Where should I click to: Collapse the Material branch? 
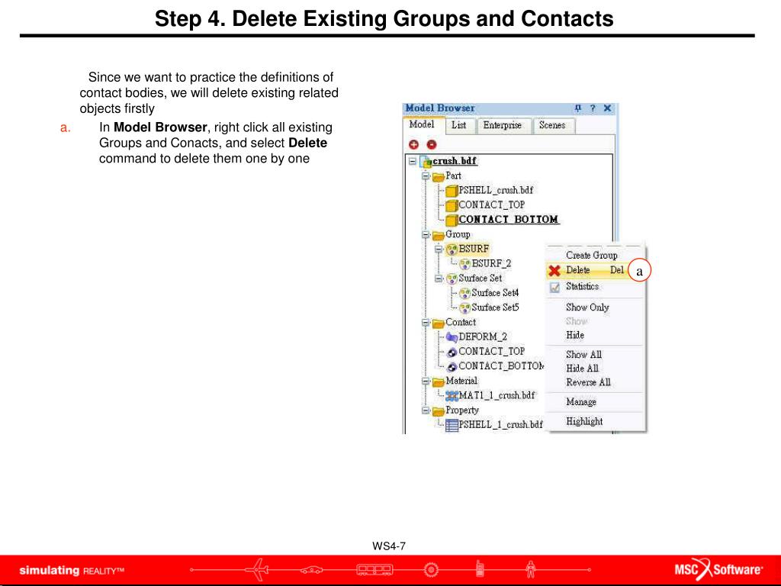click(426, 382)
